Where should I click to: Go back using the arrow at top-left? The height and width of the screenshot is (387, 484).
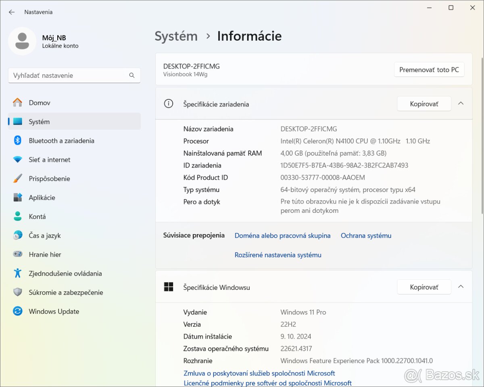click(x=12, y=12)
